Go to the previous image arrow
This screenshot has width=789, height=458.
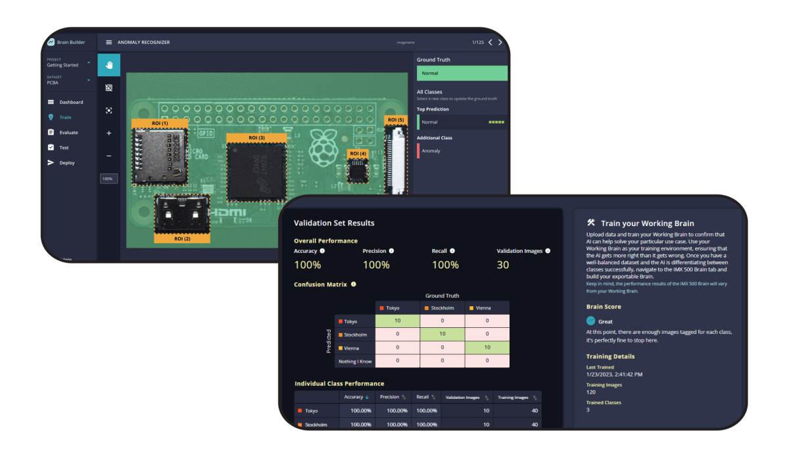click(x=490, y=42)
